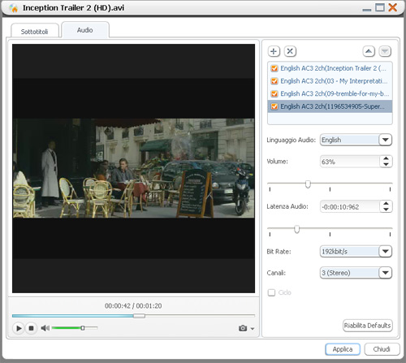Take snapshot with camera icon
Image resolution: width=406 pixels, height=363 pixels.
click(x=243, y=328)
